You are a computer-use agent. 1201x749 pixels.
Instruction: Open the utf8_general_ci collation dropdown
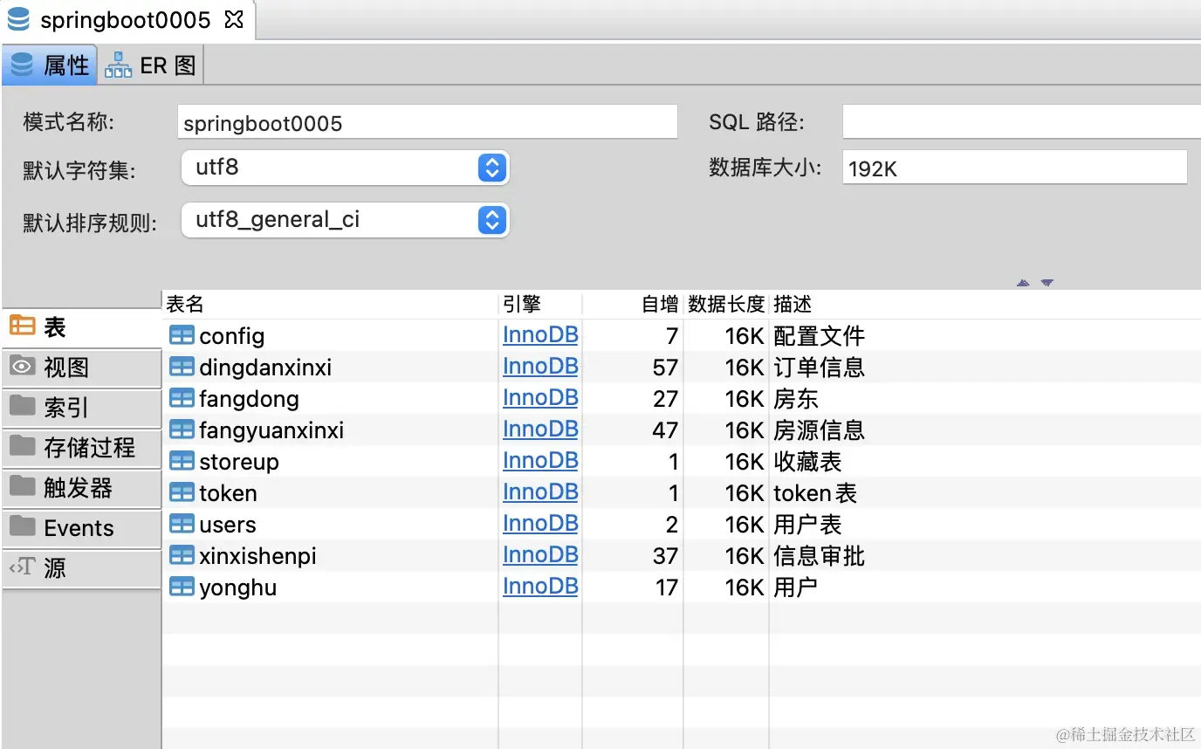pyautogui.click(x=491, y=220)
